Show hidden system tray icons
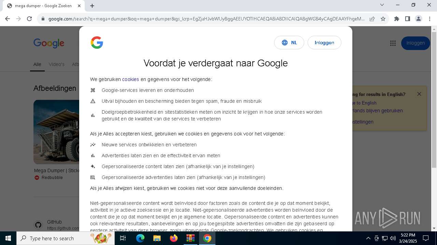Screen dimensions: 437x245 [x=368, y=238]
